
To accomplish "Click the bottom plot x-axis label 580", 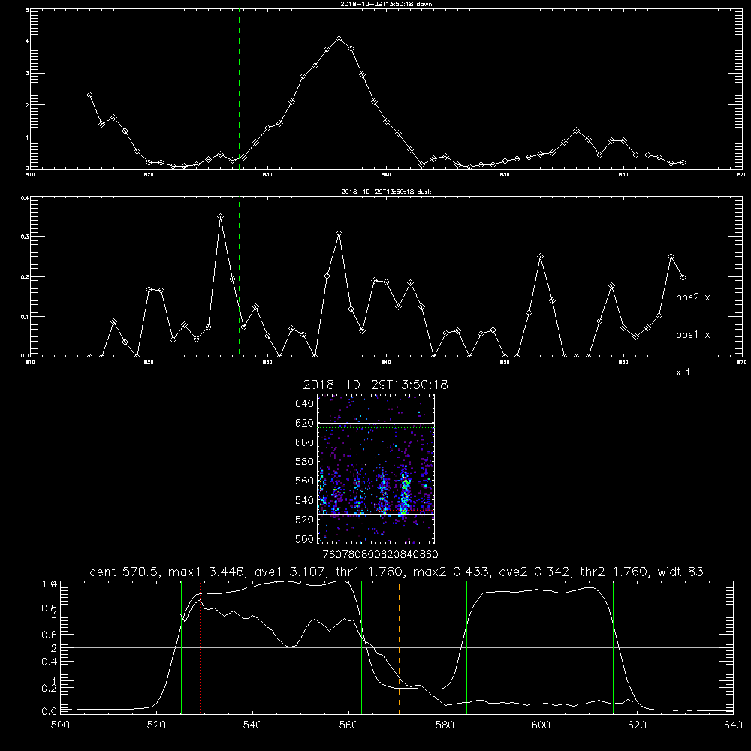I will [445, 725].
